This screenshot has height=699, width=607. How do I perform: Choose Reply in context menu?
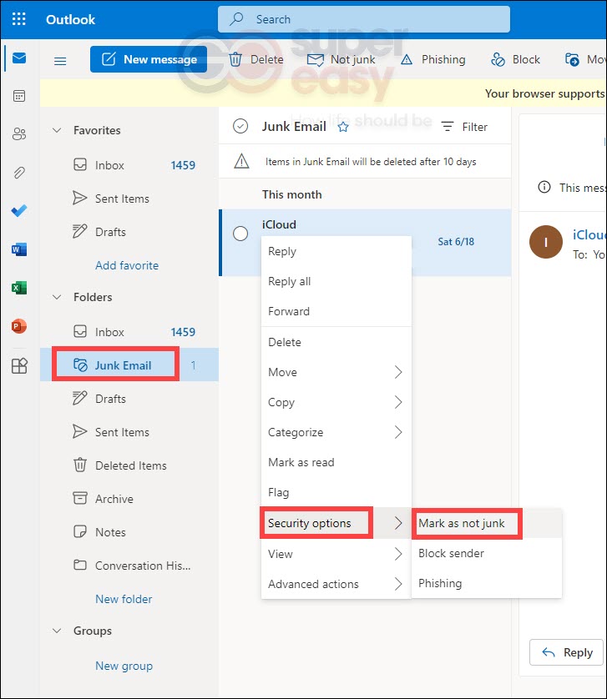(x=336, y=251)
